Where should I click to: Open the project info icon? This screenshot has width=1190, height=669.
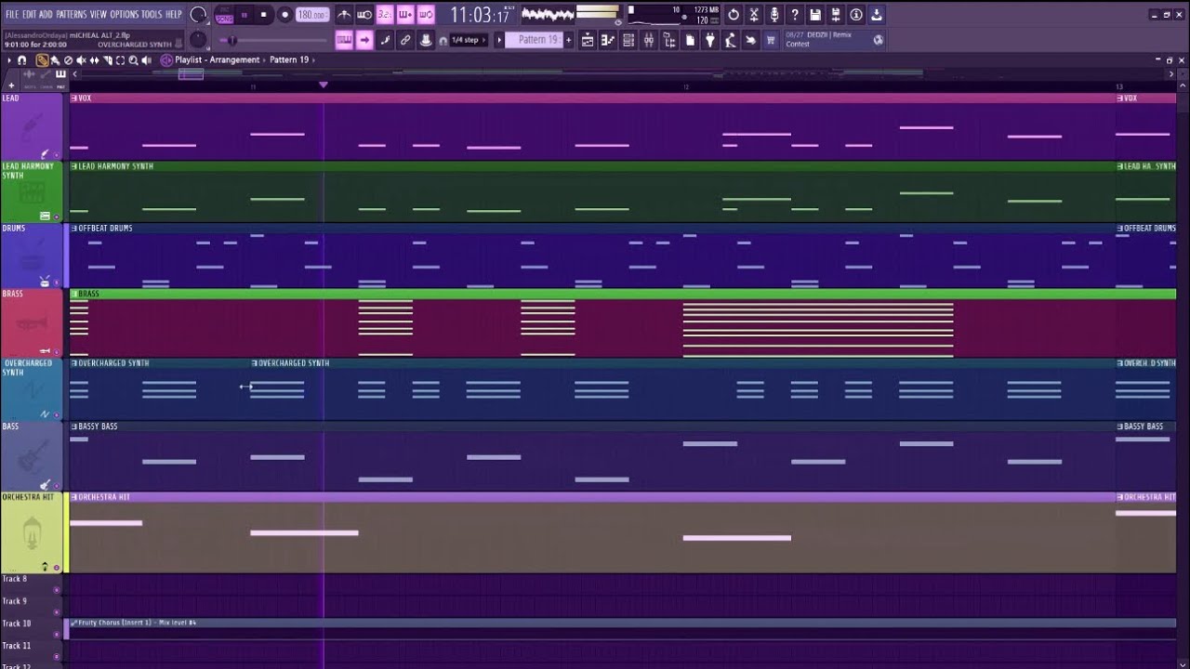[x=856, y=15]
